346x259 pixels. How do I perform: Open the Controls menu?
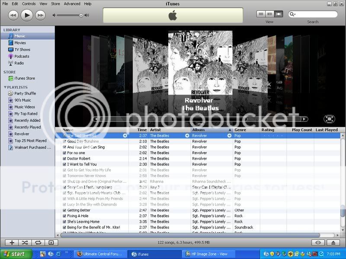tap(29, 4)
